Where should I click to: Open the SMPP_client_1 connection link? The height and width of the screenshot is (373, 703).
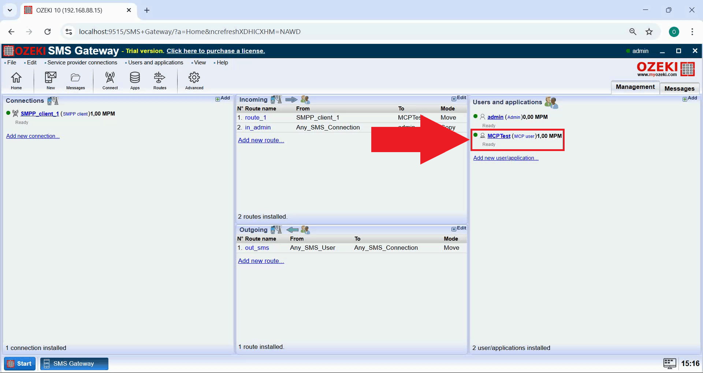click(x=40, y=114)
